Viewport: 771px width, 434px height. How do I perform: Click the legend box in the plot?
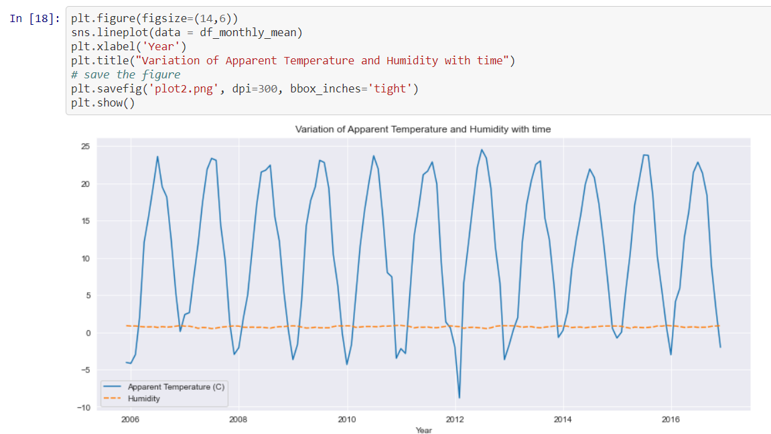[164, 392]
